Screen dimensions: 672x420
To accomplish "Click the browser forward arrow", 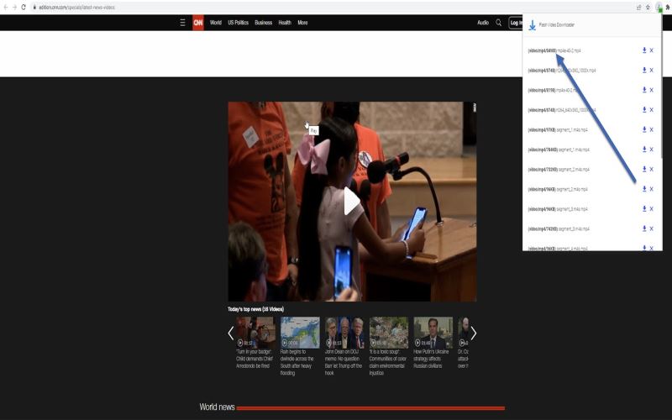I will click(x=14, y=8).
